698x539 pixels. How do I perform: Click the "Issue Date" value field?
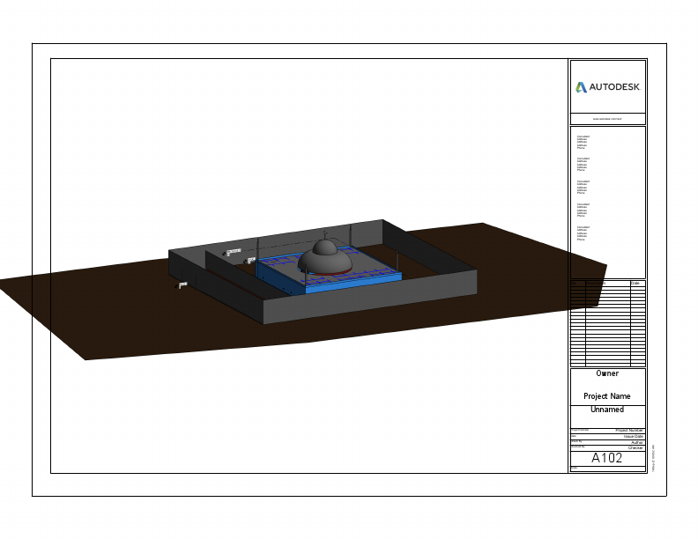[x=633, y=437]
